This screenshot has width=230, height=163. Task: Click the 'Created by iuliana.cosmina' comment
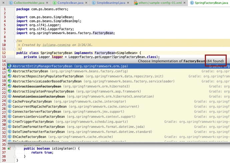57,45
